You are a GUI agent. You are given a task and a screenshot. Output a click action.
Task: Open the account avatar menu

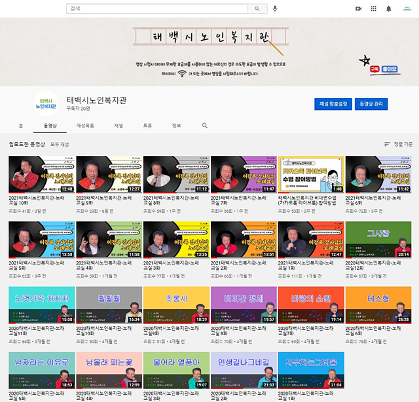click(x=407, y=9)
